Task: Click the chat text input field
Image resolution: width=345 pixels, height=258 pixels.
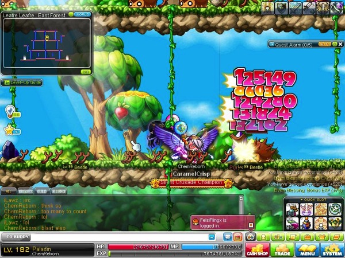Action: (119, 237)
